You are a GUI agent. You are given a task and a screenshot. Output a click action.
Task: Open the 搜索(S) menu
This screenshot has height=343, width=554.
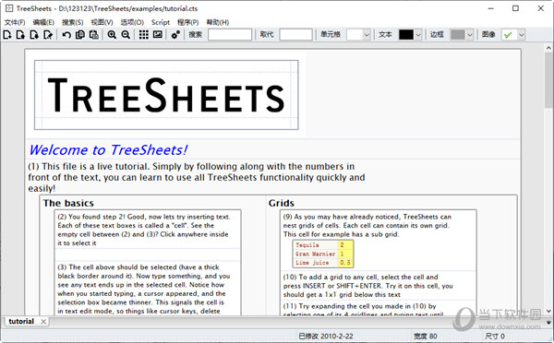tap(72, 22)
